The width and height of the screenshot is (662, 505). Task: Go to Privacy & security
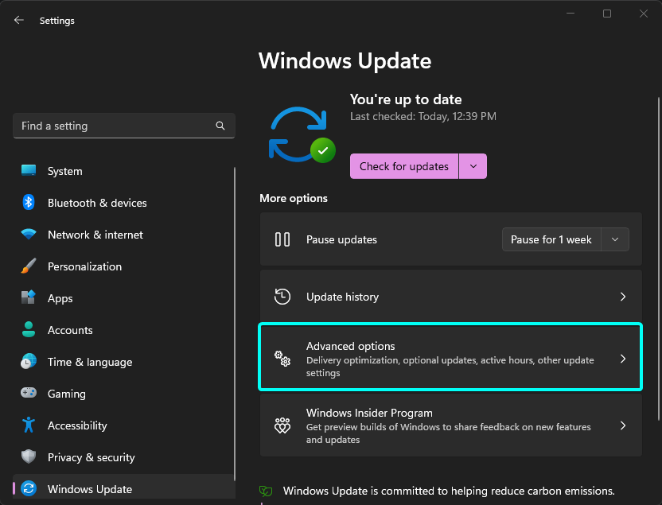pyautogui.click(x=123, y=457)
